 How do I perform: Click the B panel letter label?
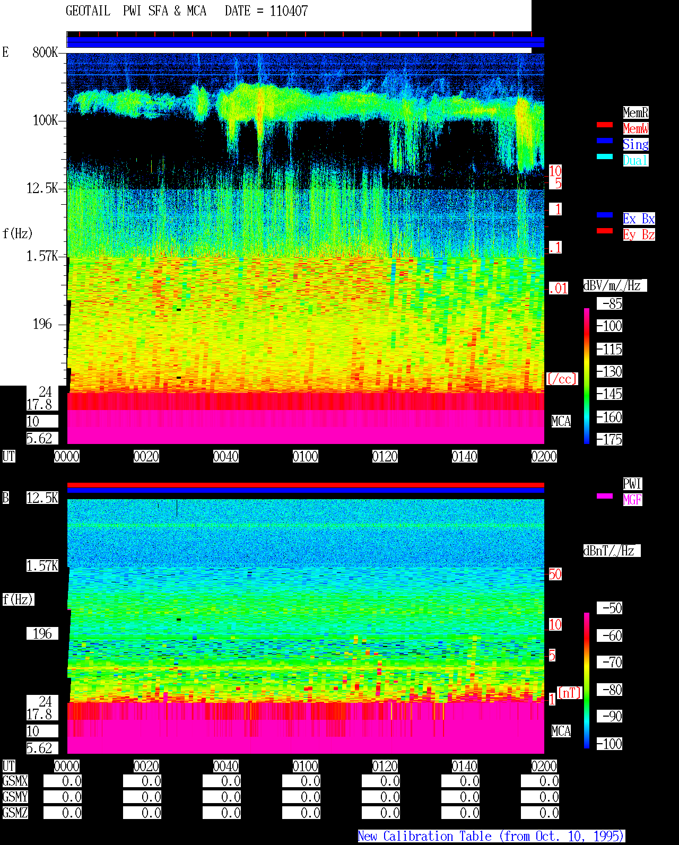coord(6,498)
